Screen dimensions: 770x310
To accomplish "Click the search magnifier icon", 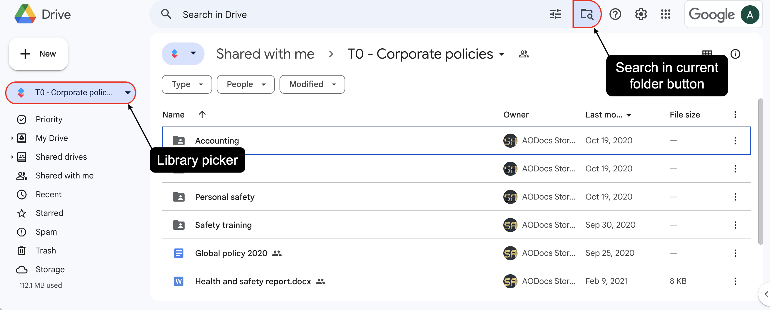I will pos(166,14).
